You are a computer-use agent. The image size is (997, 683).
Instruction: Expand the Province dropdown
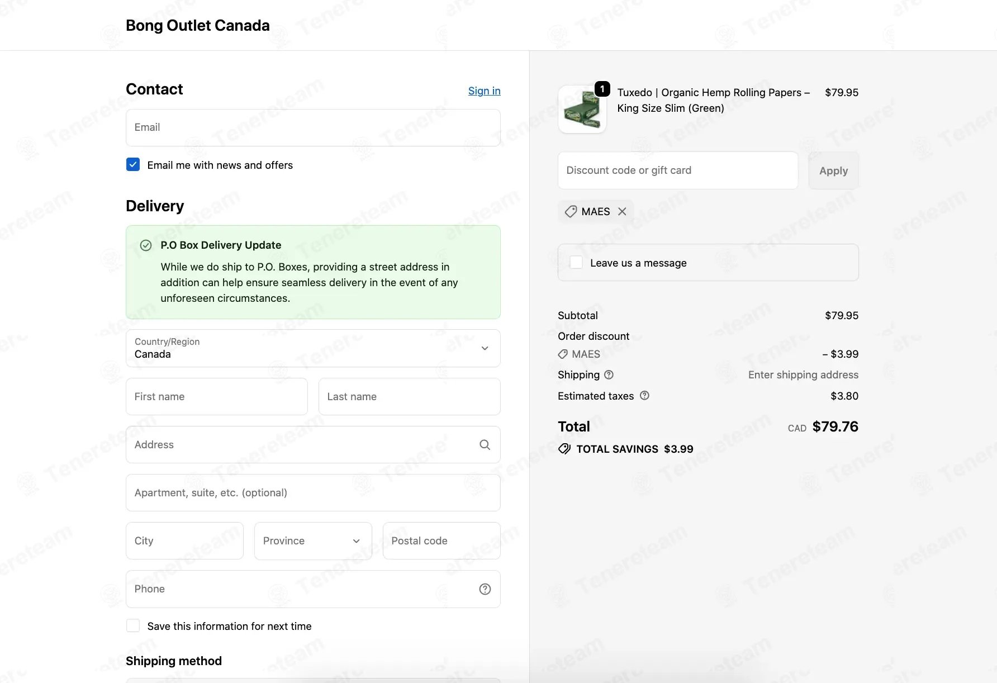pyautogui.click(x=313, y=541)
